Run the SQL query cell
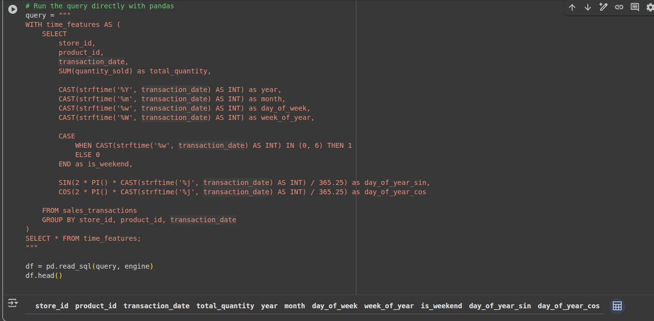 tap(13, 9)
